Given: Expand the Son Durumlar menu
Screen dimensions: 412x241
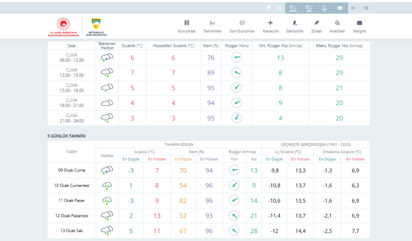Looking at the screenshot, I should [x=242, y=26].
